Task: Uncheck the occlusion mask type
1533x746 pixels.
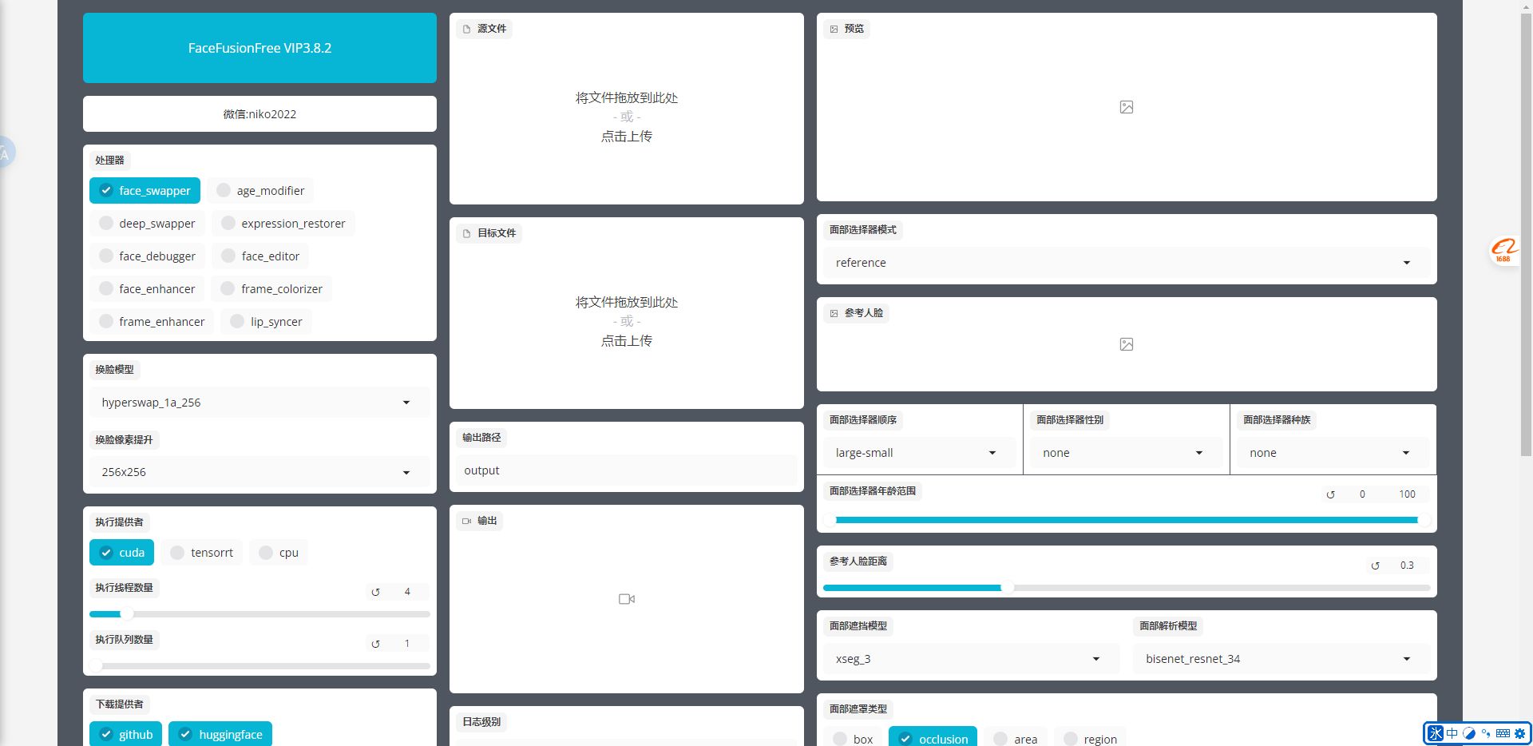Action: click(x=933, y=738)
